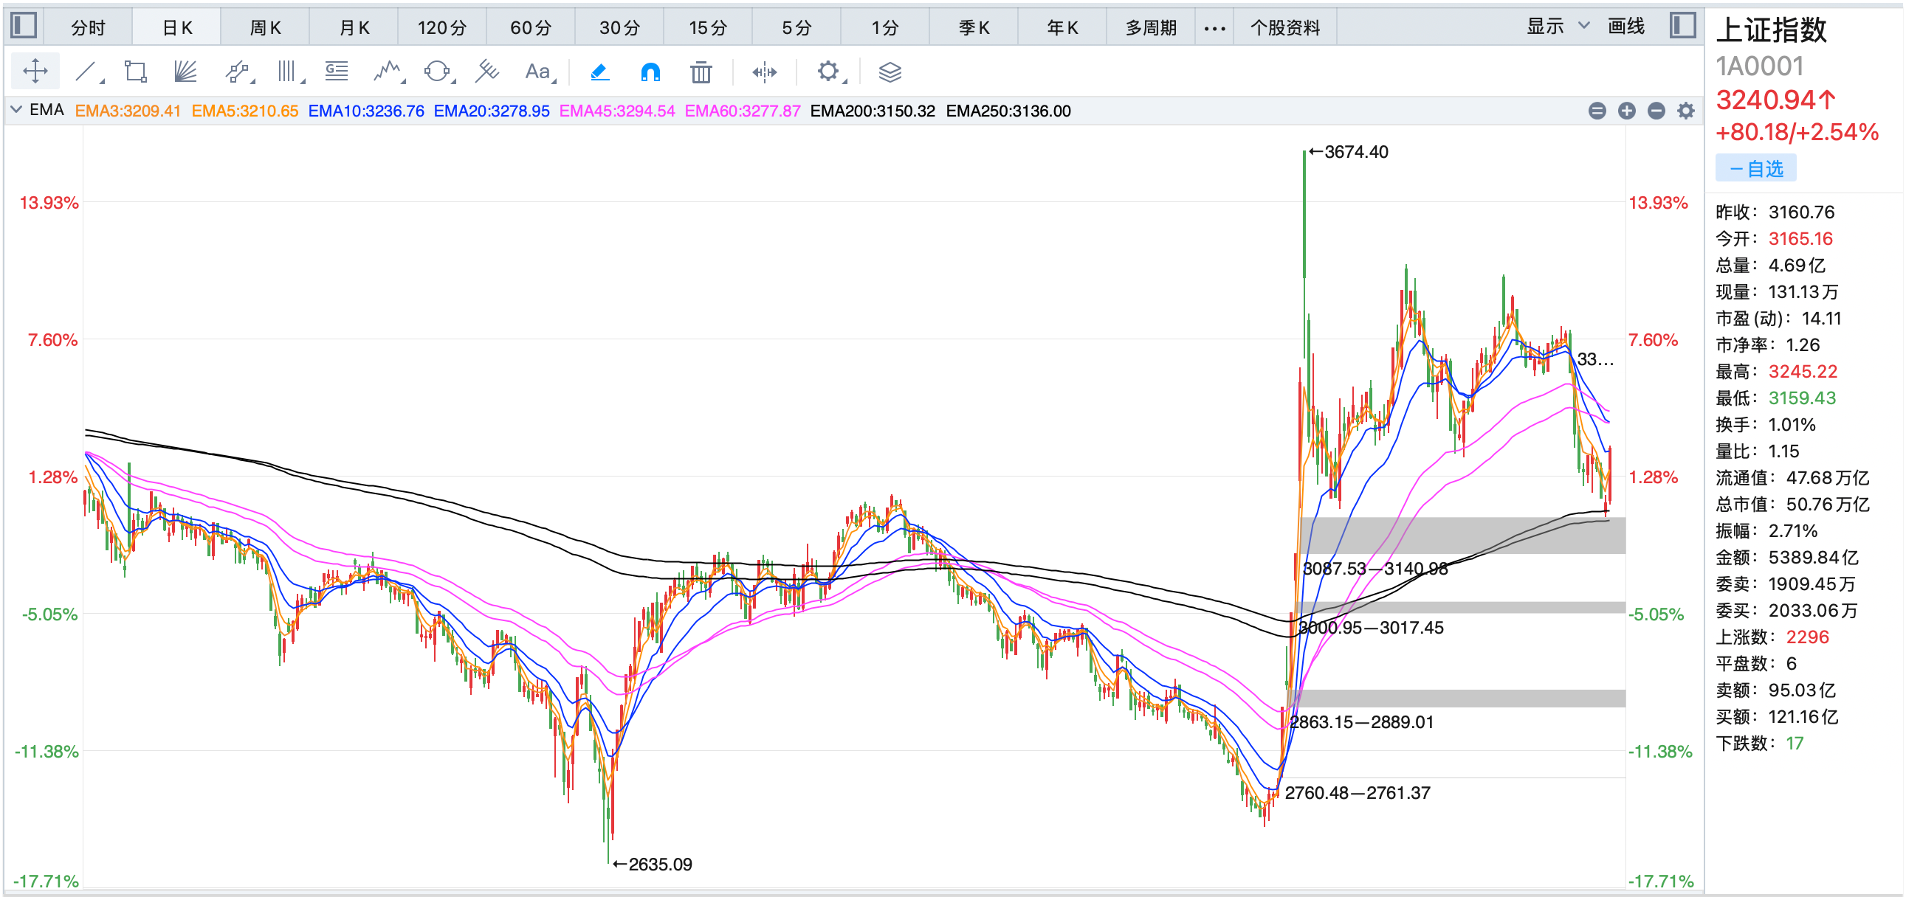Click the trash can delete-drawings icon
This screenshot has height=897, width=1906.
pyautogui.click(x=700, y=72)
